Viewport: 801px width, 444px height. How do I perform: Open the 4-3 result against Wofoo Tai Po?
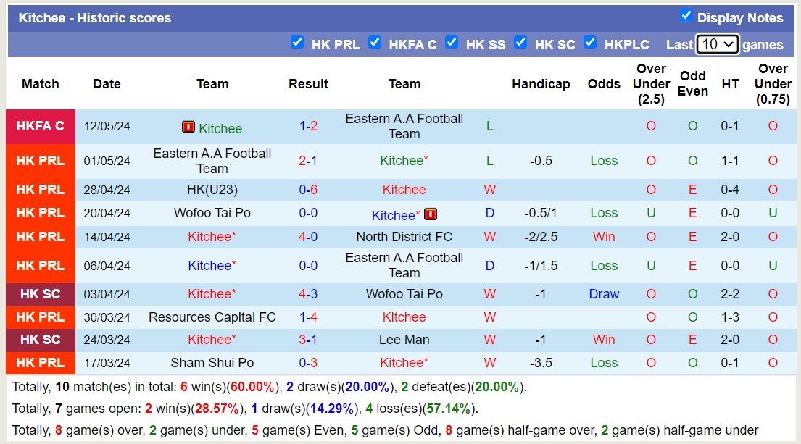[x=308, y=294]
